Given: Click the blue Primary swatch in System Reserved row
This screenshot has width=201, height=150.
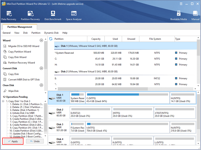Looking at the screenshot, I should pos(176,53).
